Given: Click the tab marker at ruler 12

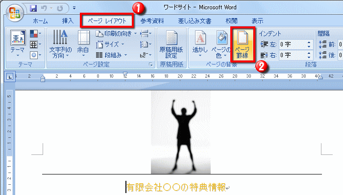Looking at the screenshot, I should point(125,73).
